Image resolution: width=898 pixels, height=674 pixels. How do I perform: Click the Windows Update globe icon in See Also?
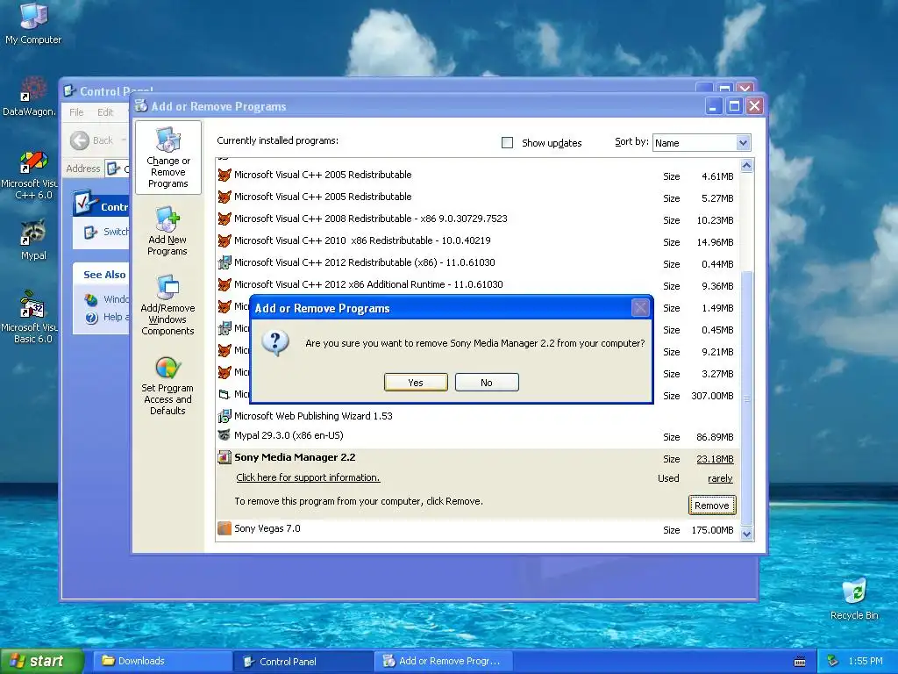[x=91, y=300]
